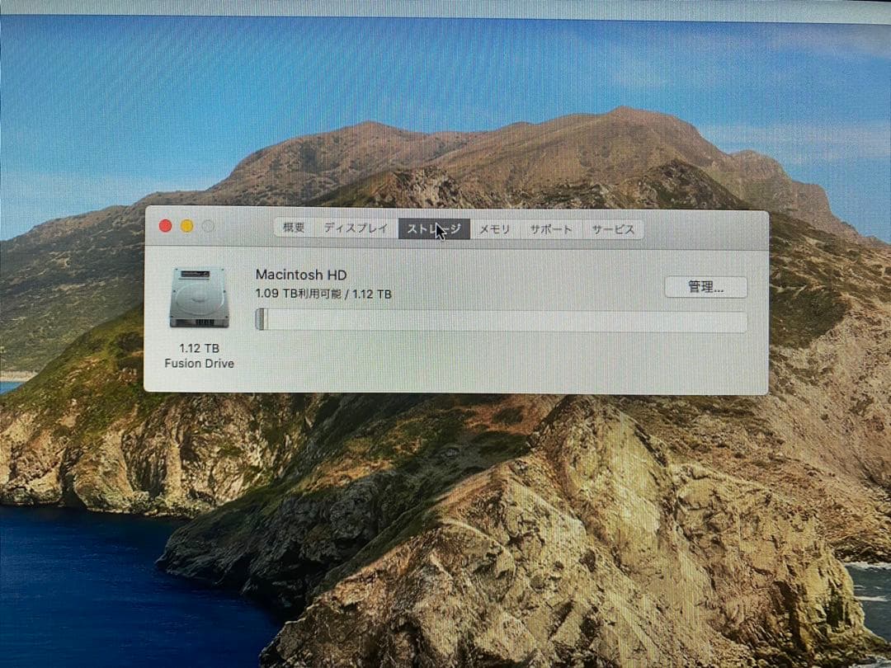Open the サポート (Support) tab

(551, 229)
